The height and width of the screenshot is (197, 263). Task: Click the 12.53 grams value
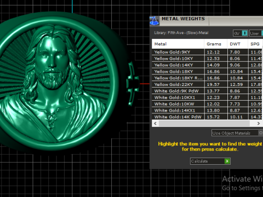(x=213, y=59)
